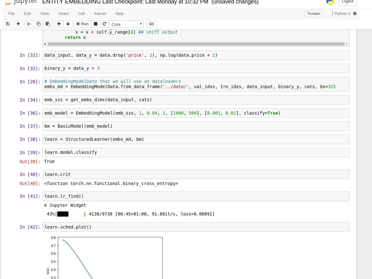The width and height of the screenshot is (372, 279).
Task: Toggle the Trusted notebook indicator
Action: [313, 14]
